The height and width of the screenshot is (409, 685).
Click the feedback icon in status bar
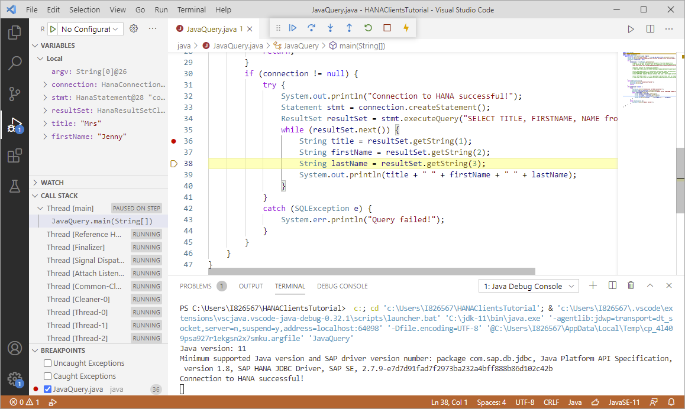(654, 402)
